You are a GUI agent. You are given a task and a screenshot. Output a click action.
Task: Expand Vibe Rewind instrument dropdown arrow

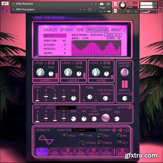13,4
